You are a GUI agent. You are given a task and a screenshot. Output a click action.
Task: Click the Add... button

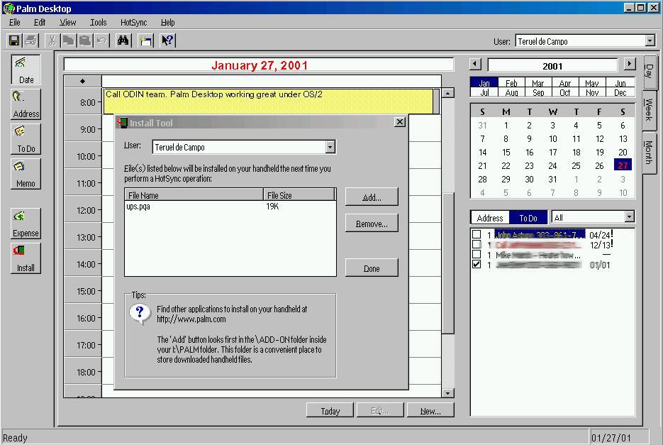tap(372, 197)
